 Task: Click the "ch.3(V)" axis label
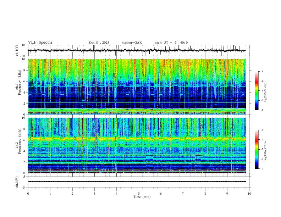(x=17, y=182)
